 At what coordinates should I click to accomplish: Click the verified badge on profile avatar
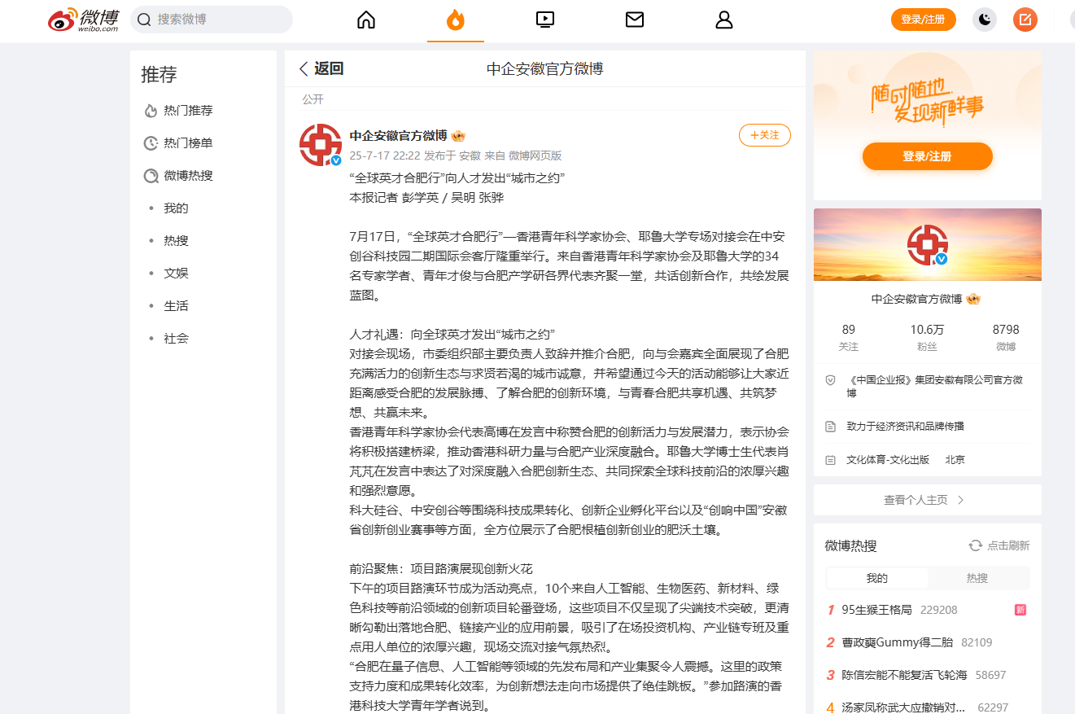(x=942, y=259)
